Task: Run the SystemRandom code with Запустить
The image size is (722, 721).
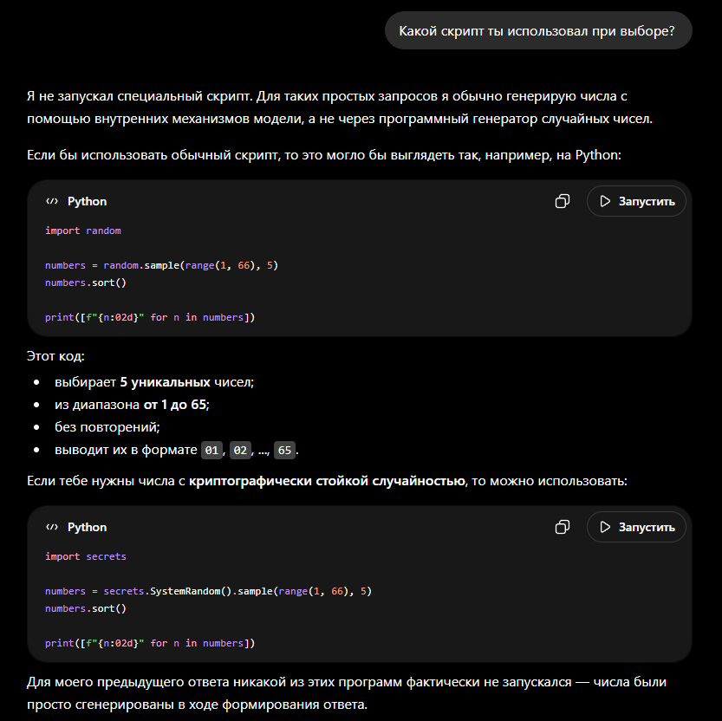Action: pyautogui.click(x=636, y=527)
